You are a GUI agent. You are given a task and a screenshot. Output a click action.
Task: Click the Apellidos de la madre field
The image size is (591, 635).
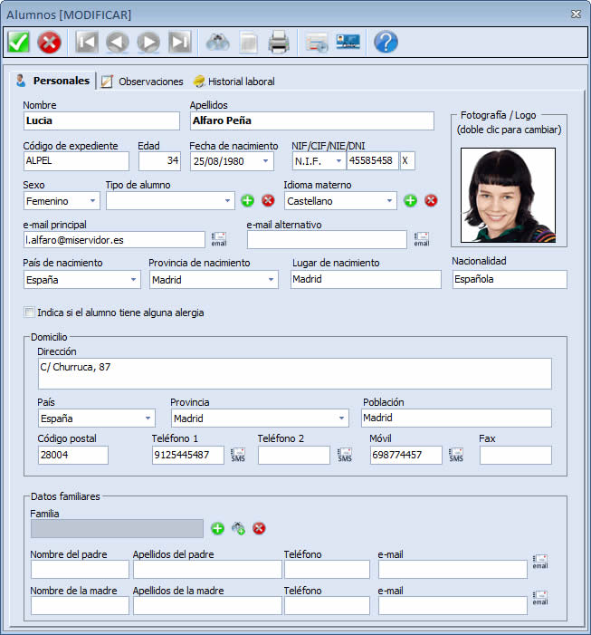(207, 605)
